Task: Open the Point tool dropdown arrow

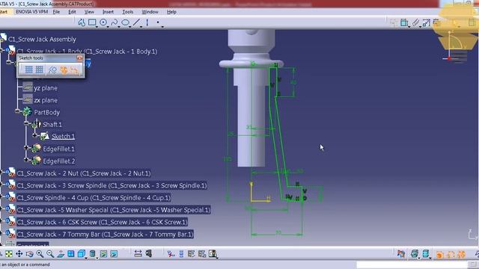Action: click(162, 27)
